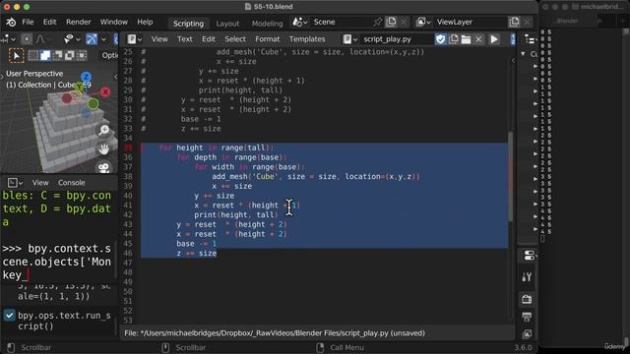Open the console editor type dropdown
The width and height of the screenshot is (630, 354).
[x=15, y=183]
